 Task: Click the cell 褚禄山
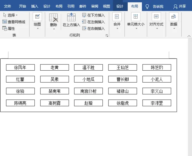(122, 91)
